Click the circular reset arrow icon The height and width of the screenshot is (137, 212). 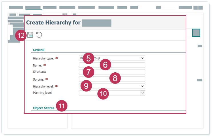point(39,35)
